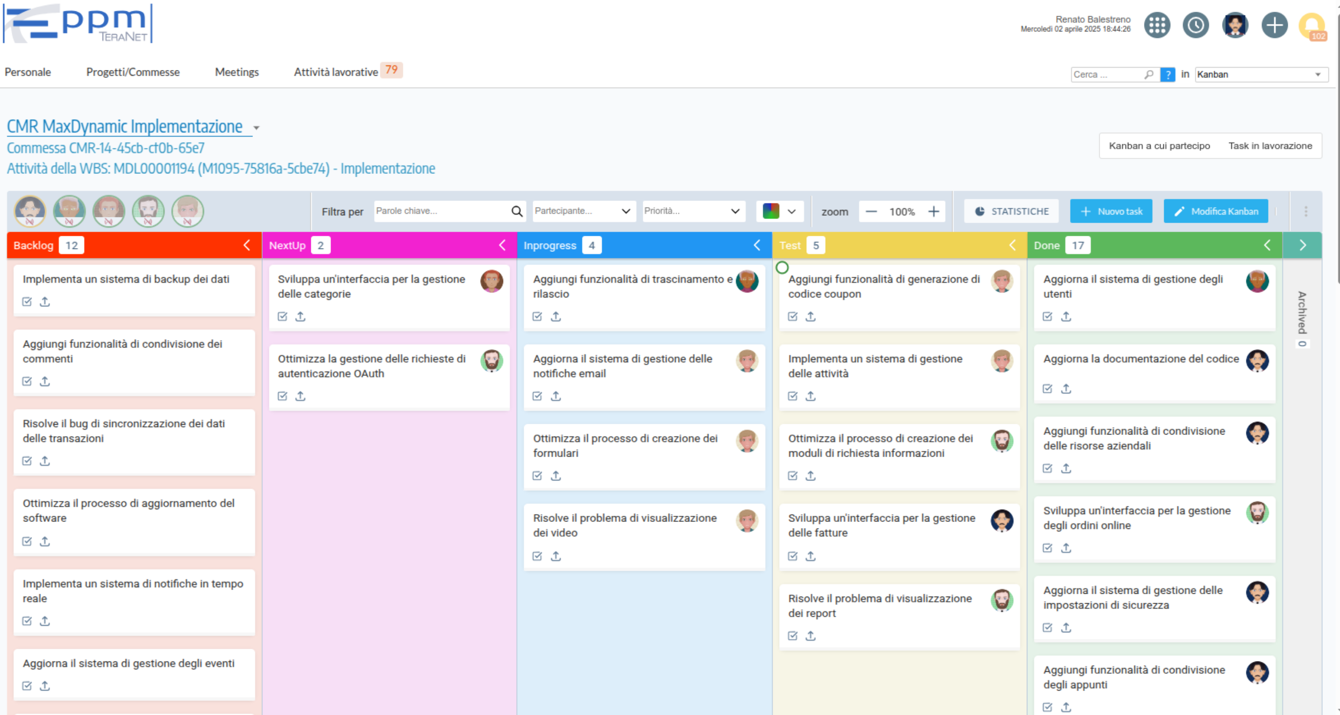Click first participant avatar in team row
The width and height of the screenshot is (1340, 715).
(x=30, y=211)
